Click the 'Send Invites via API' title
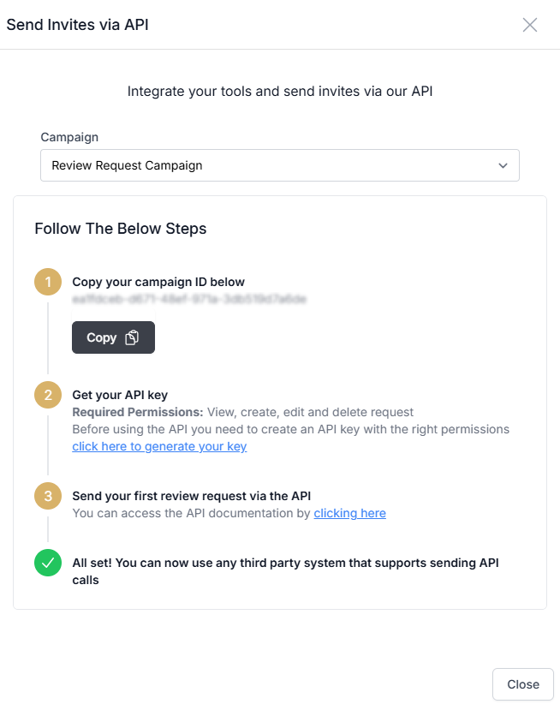 pyautogui.click(x=78, y=24)
